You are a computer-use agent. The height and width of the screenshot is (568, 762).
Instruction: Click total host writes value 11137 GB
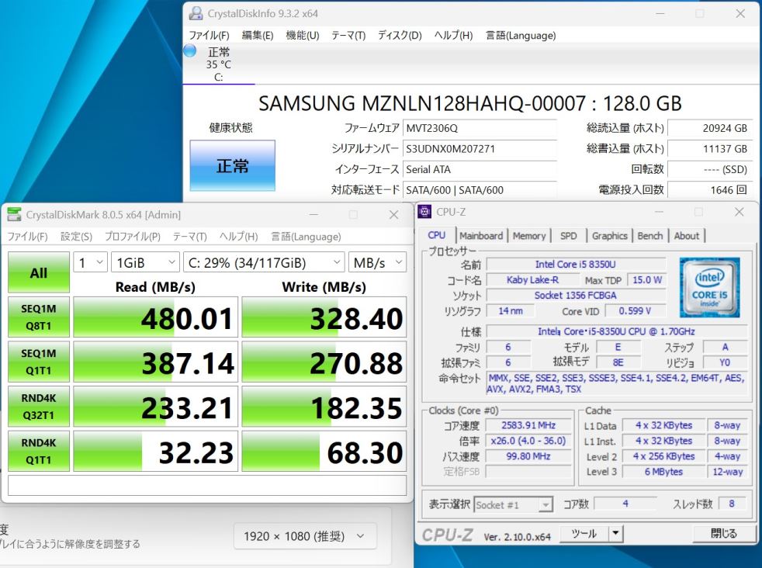pos(710,149)
